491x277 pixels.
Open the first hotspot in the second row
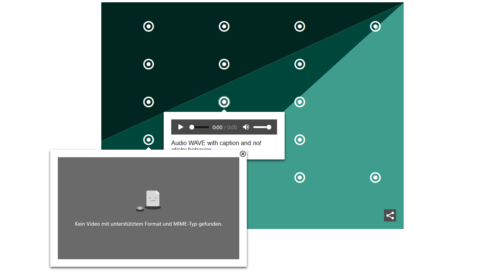149,64
